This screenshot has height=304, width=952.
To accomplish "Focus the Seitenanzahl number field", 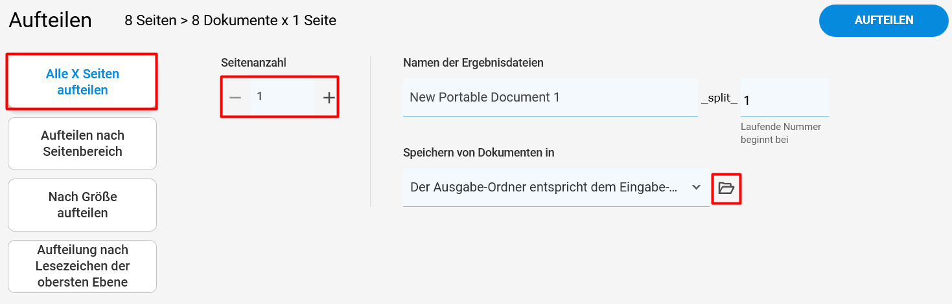I will tap(283, 96).
